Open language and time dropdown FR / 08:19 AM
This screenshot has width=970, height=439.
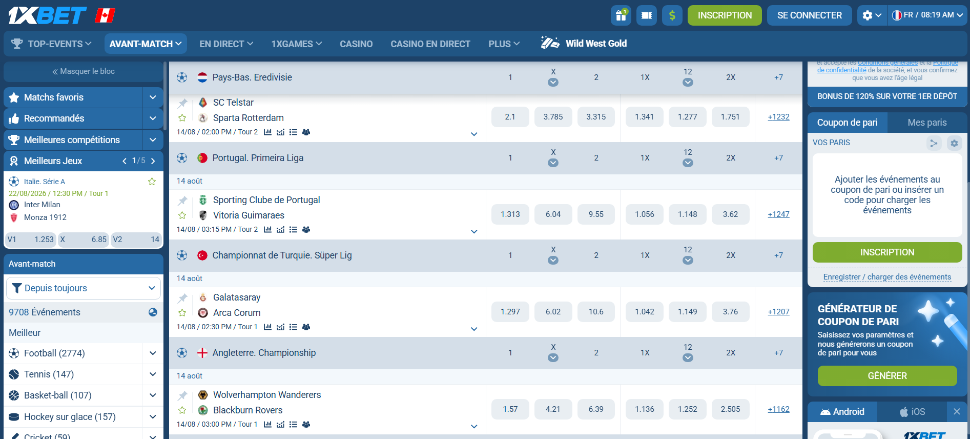point(927,15)
